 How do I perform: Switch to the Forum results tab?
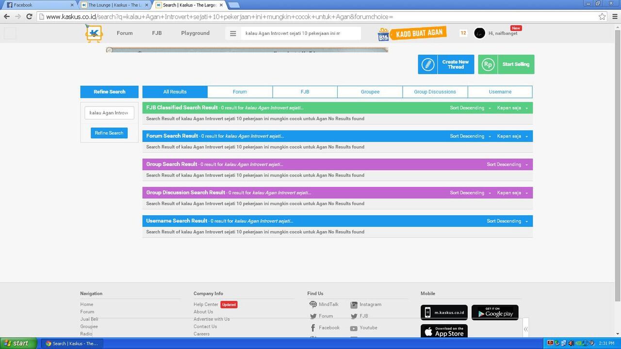(240, 92)
